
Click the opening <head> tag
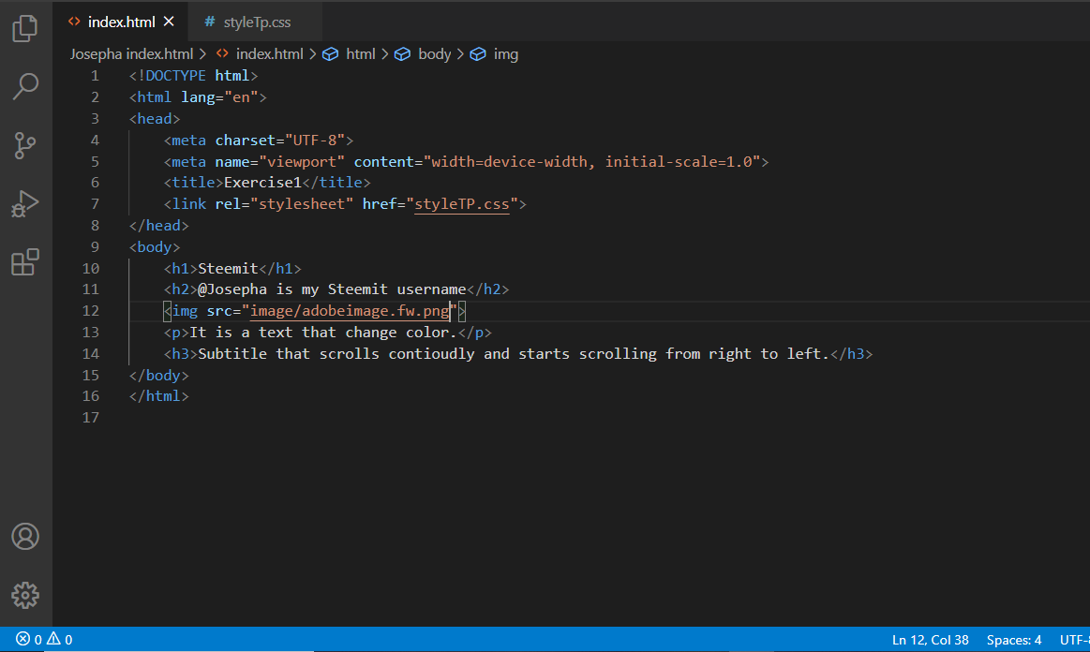155,119
